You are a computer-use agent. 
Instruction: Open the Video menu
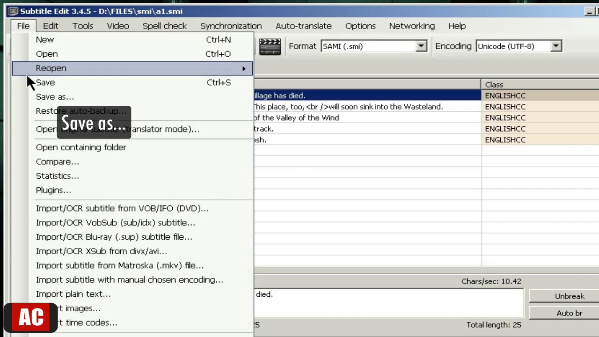point(118,26)
